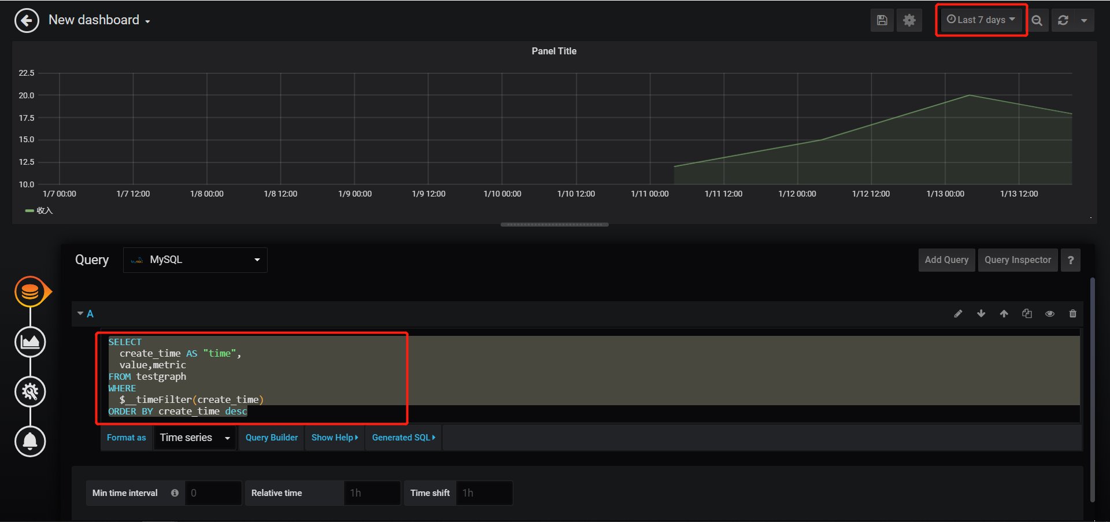The height and width of the screenshot is (522, 1110).
Task: Select the Alert bell tab icon
Action: (30, 441)
